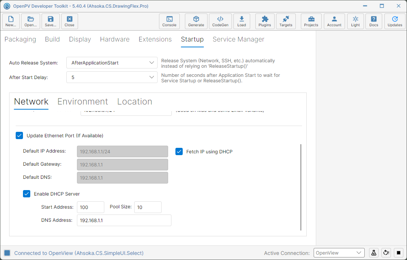Disable the Enable DHCP Server checkbox
This screenshot has height=260, width=407.
click(x=27, y=194)
